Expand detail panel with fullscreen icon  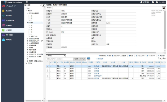pyautogui.click(x=164, y=8)
